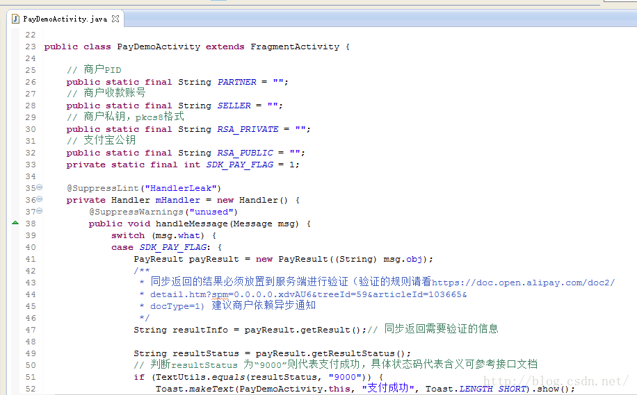This screenshot has width=637, height=395.
Task: Click the override marker at line 38
Action: 15,223
